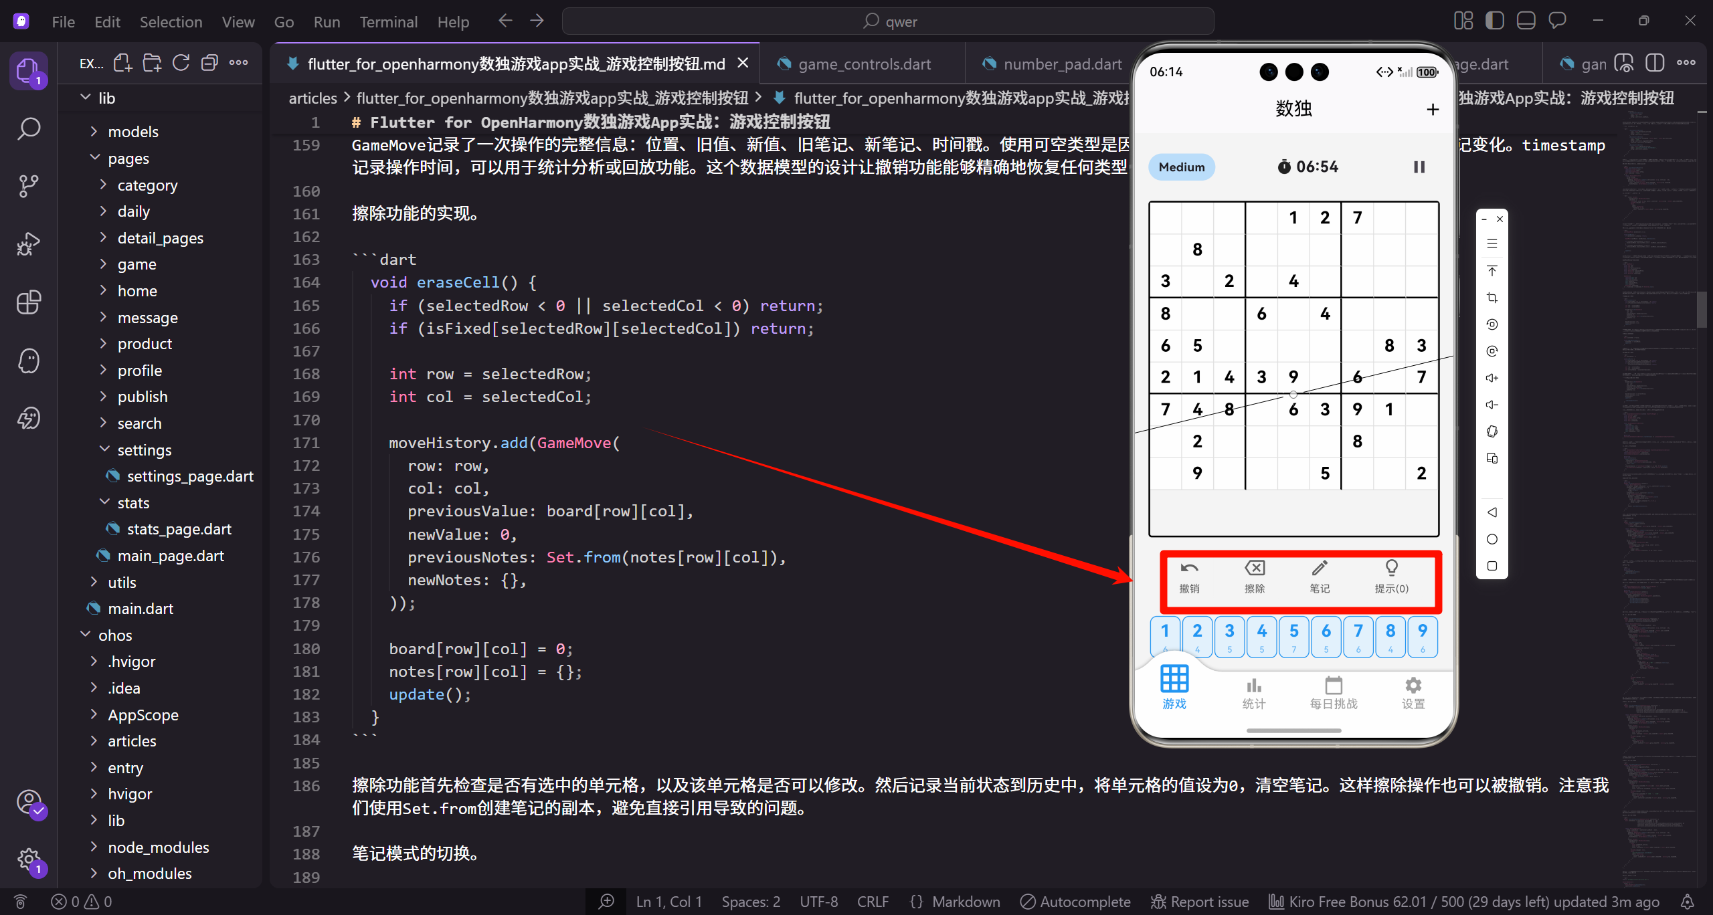Screen dimensions: 1713x915
Task: Open the File menu
Action: (64, 21)
